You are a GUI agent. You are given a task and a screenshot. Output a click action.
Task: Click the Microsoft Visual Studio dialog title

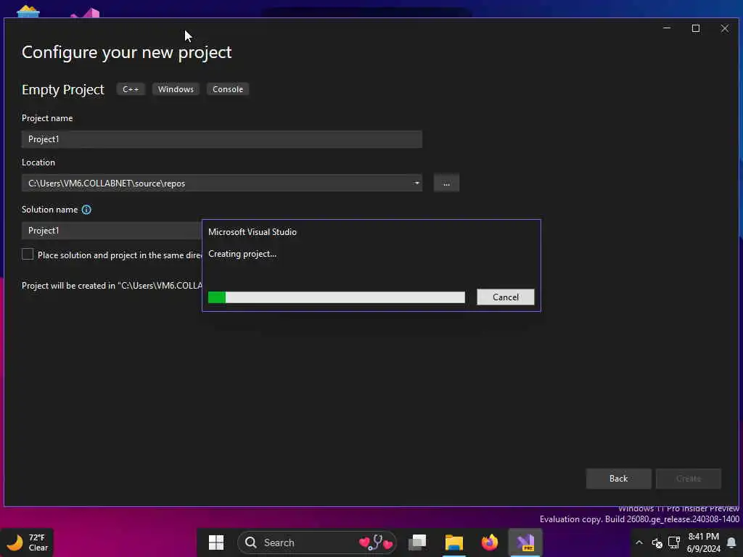(253, 232)
